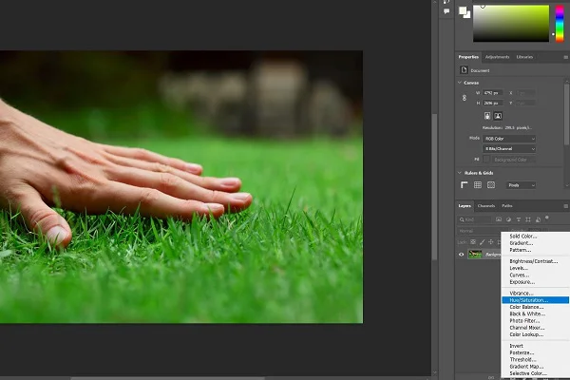Choose Color Balance... from the menu
This screenshot has height=380, width=570.
[x=535, y=307]
